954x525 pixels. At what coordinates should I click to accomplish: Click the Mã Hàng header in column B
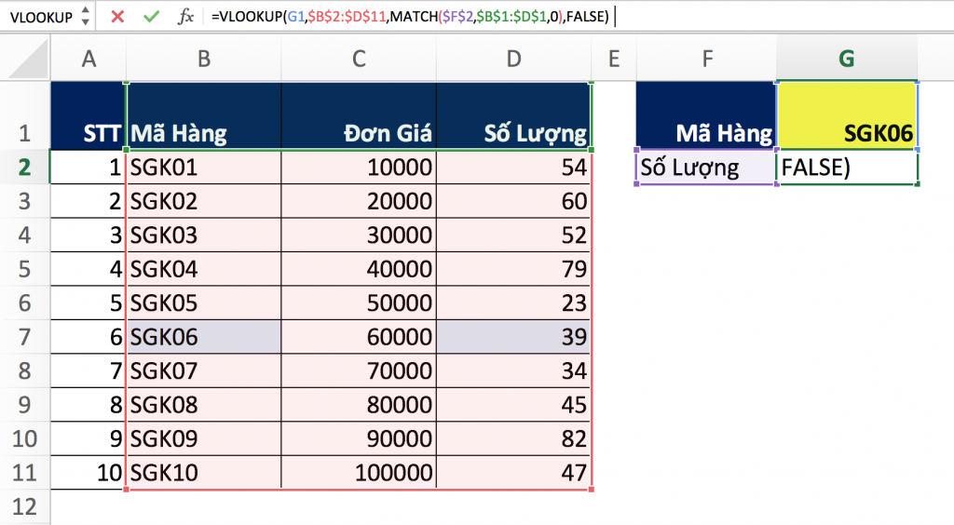[x=203, y=116]
